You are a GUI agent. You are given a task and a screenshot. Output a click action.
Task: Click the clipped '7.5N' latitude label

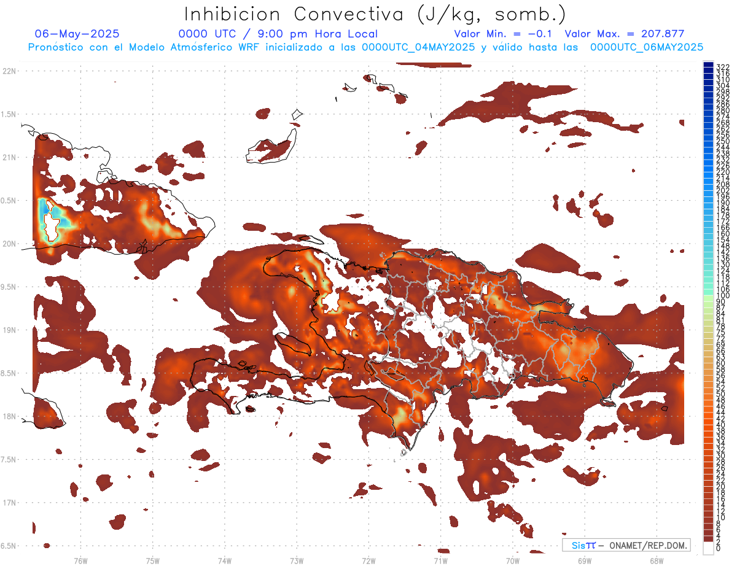[9, 459]
